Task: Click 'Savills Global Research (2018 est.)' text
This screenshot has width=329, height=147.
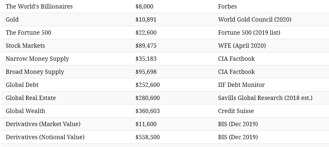Action: point(265,98)
